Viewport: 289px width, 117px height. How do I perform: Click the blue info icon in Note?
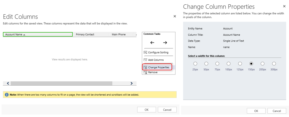7,95
